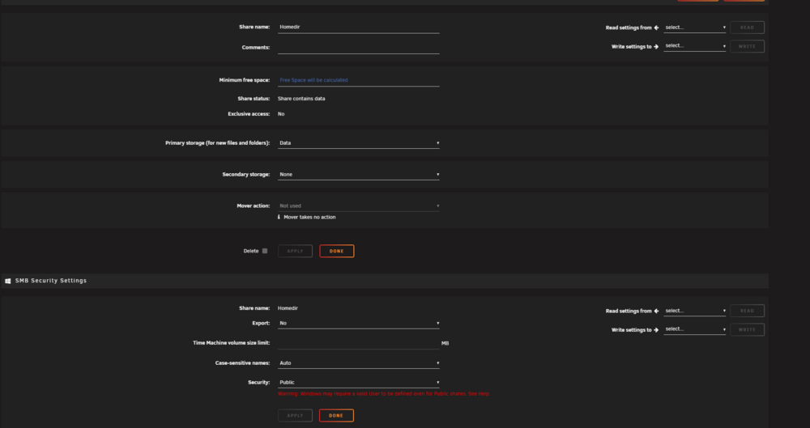The image size is (810, 428).
Task: Open SMB section Write settings to dropdown
Action: (x=695, y=329)
